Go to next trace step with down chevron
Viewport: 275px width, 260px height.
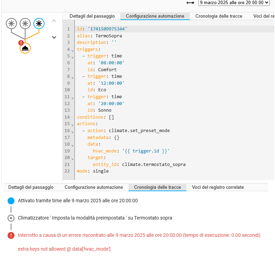click(x=54, y=37)
